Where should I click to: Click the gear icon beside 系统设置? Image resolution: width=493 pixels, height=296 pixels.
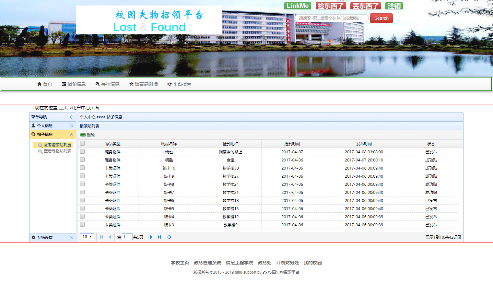33,237
